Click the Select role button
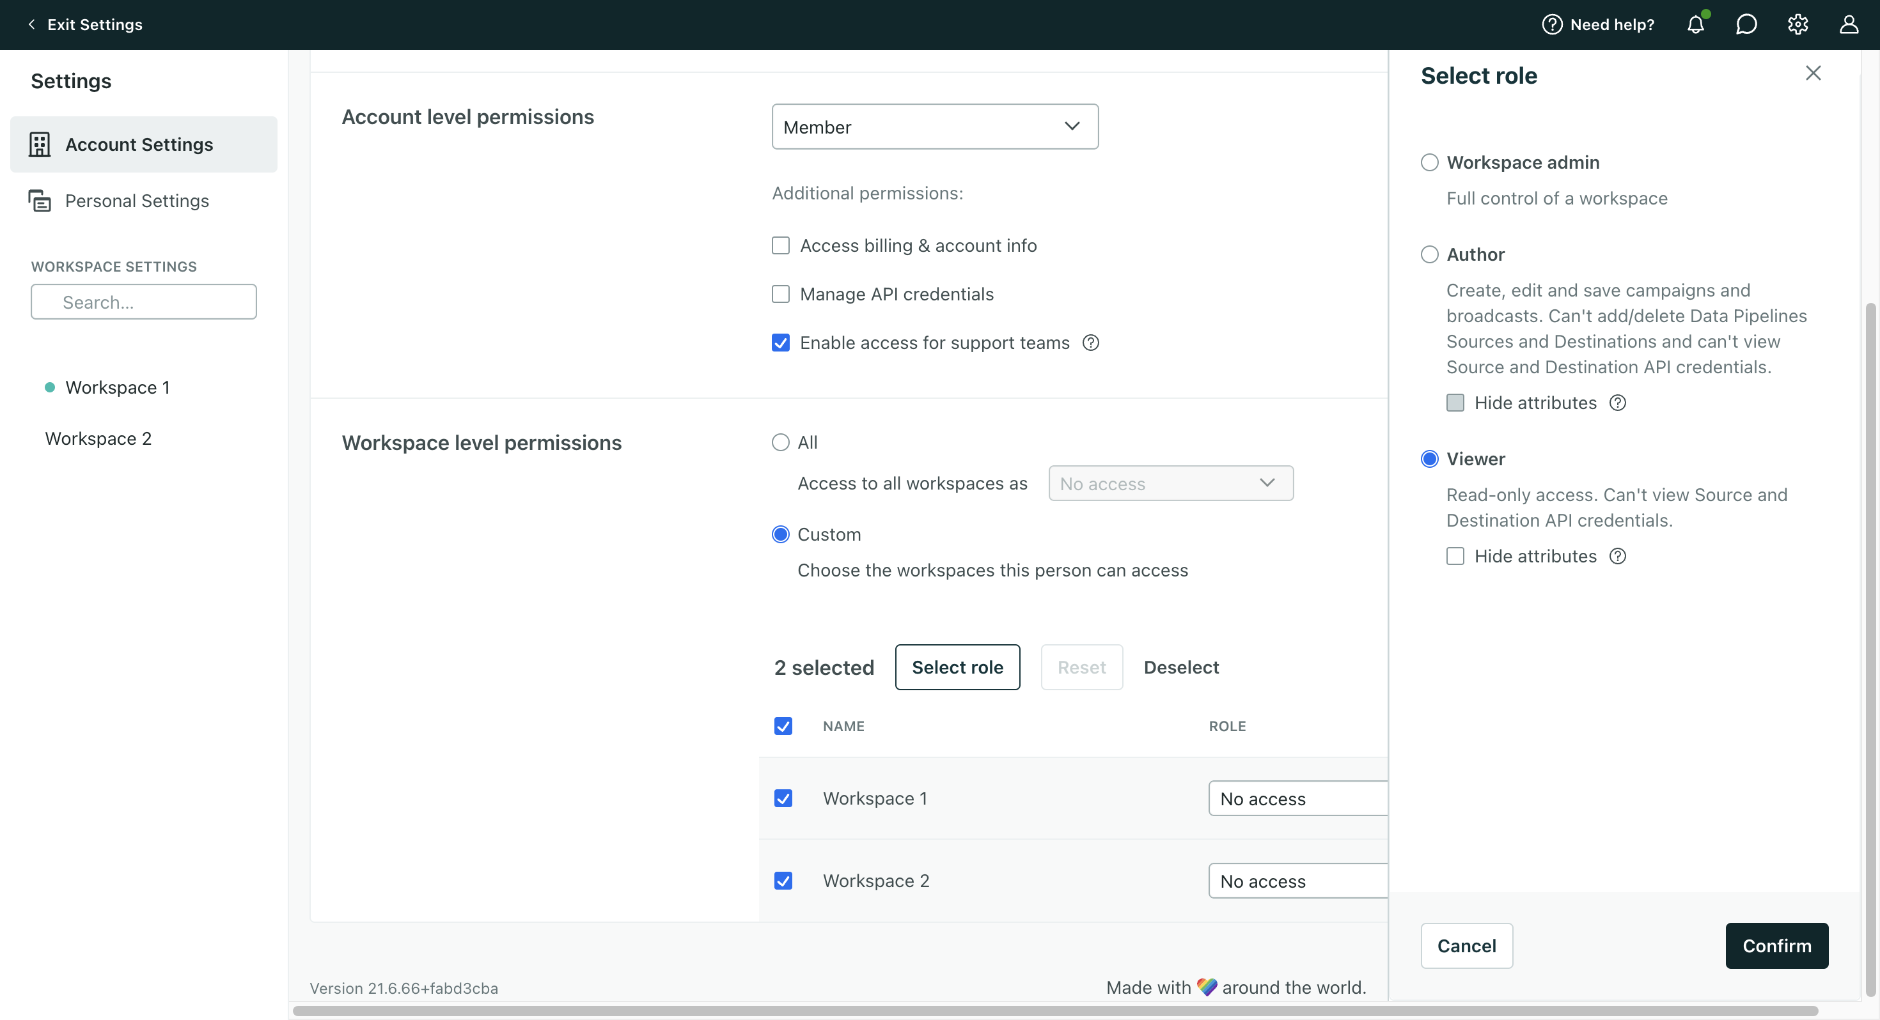The width and height of the screenshot is (1880, 1020). point(957,667)
